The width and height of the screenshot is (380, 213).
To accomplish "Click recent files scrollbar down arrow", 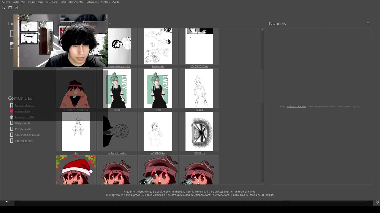I will pyautogui.click(x=262, y=183).
